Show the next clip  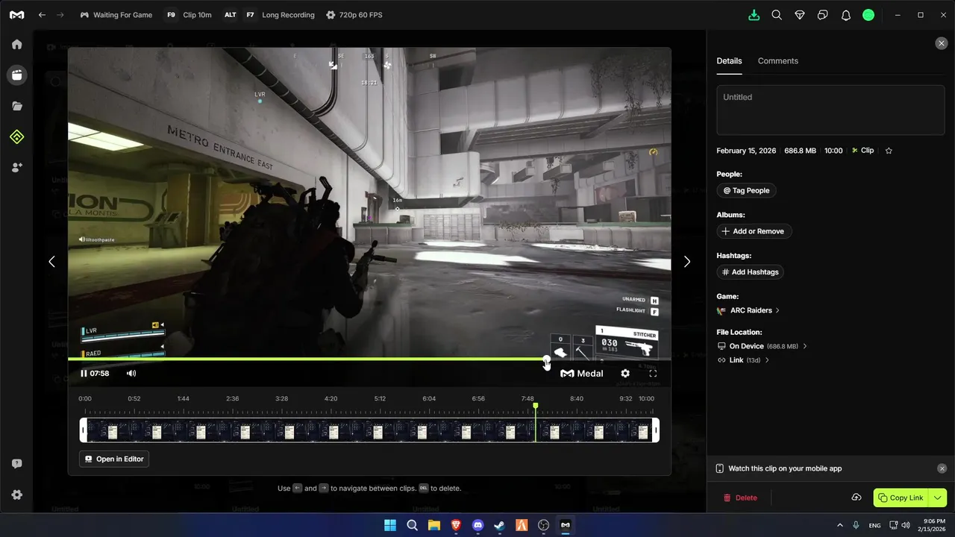tap(687, 262)
